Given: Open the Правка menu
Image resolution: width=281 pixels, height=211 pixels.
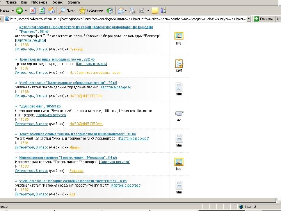Looking at the screenshot, I should pos(11,2).
